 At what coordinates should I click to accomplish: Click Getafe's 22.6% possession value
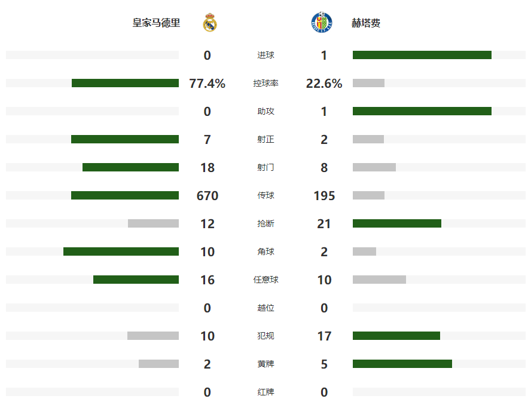coord(324,84)
